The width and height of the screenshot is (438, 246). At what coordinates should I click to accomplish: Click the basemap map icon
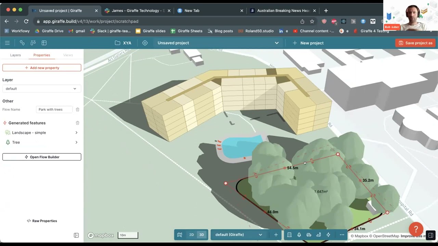tap(180, 235)
